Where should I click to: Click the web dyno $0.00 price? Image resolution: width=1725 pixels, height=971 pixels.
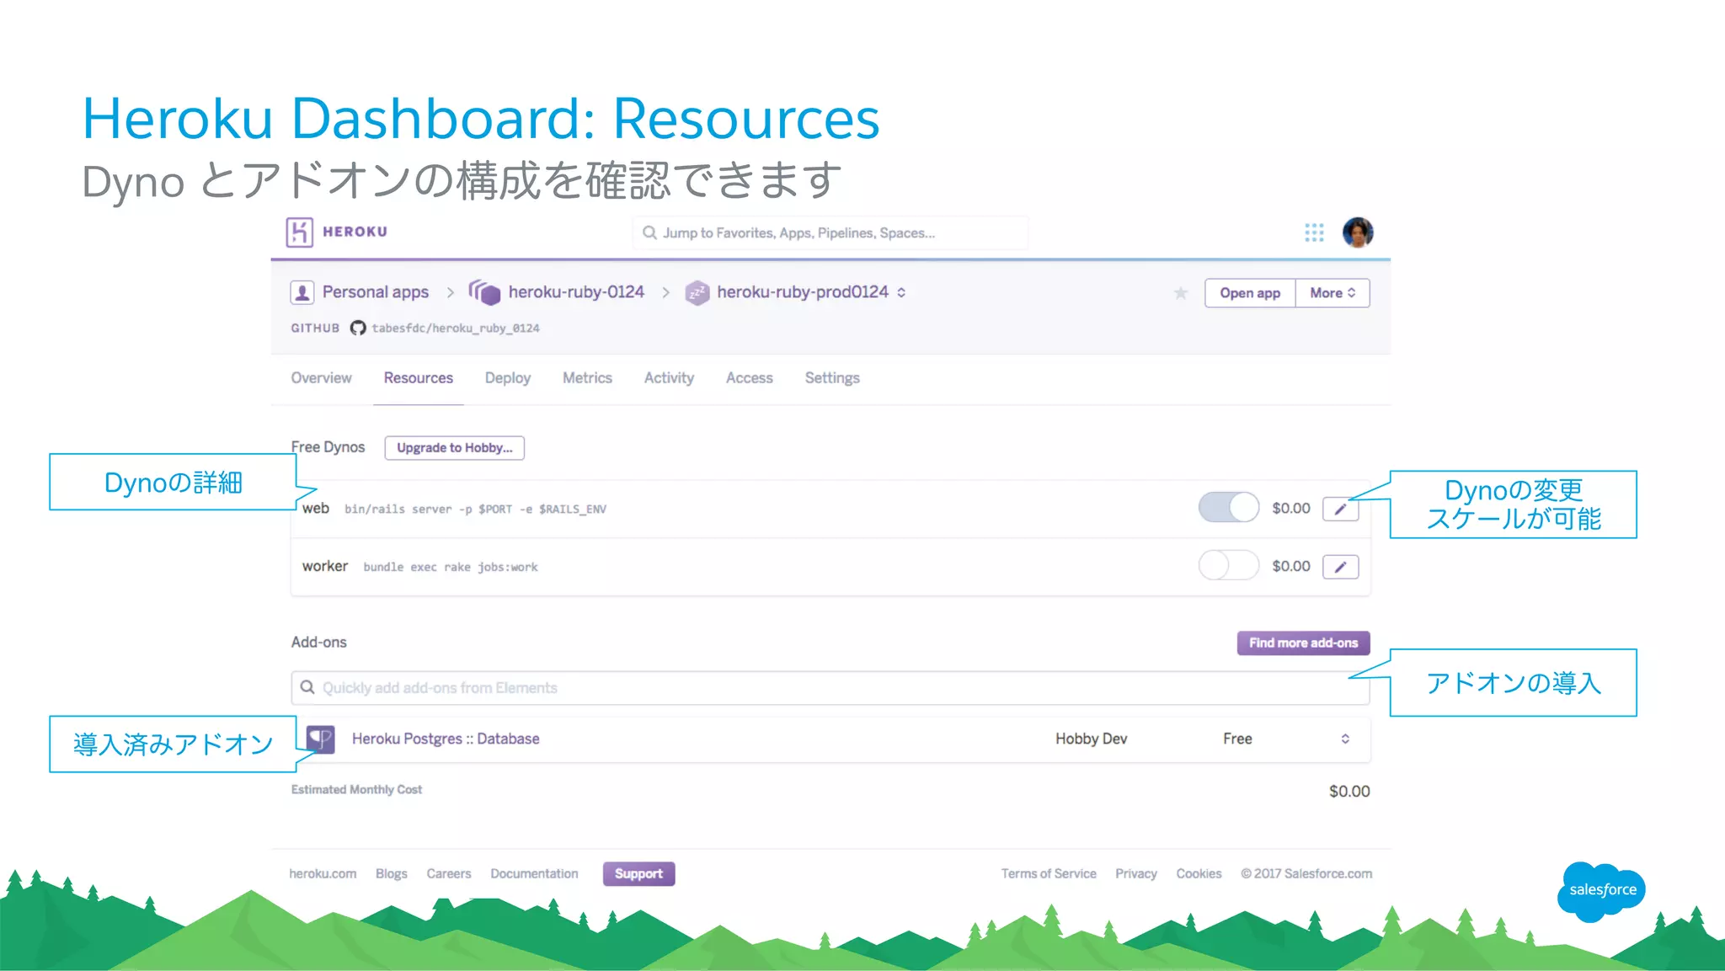pos(1290,508)
